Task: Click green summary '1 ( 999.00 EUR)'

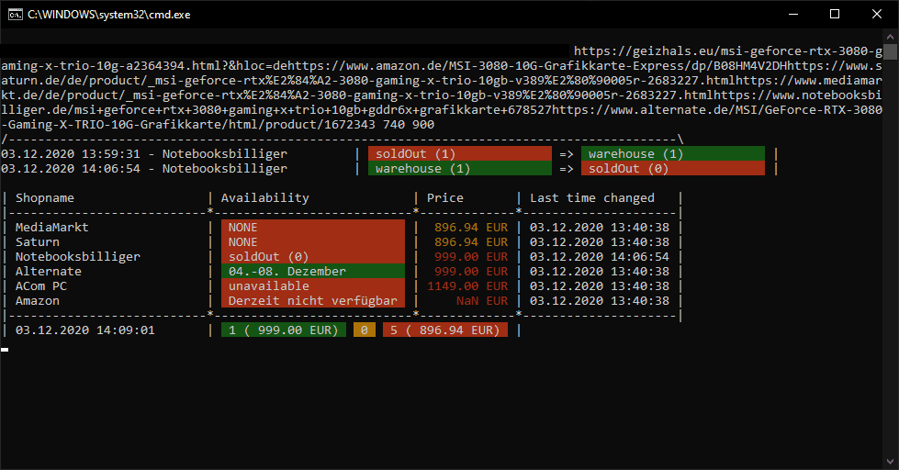Action: pos(284,330)
